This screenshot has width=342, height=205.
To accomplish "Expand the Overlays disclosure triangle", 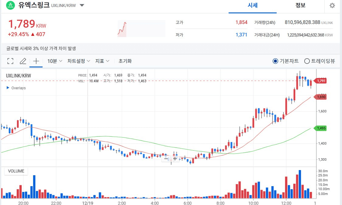I will [8, 88].
